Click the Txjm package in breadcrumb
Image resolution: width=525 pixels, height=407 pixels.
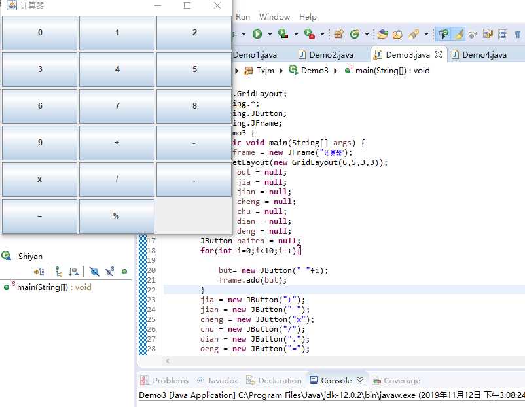click(x=259, y=71)
